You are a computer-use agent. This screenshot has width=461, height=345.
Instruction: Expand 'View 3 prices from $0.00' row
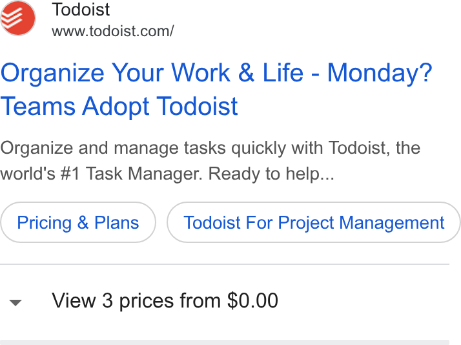225,300
